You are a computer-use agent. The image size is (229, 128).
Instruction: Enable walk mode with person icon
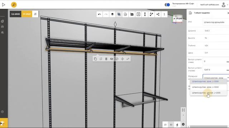click(x=177, y=125)
